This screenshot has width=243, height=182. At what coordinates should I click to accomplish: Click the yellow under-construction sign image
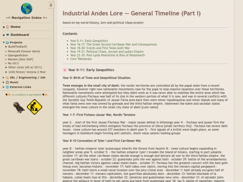(x=35, y=107)
